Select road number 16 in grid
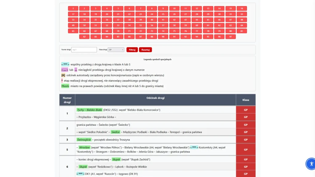 point(242,9)
